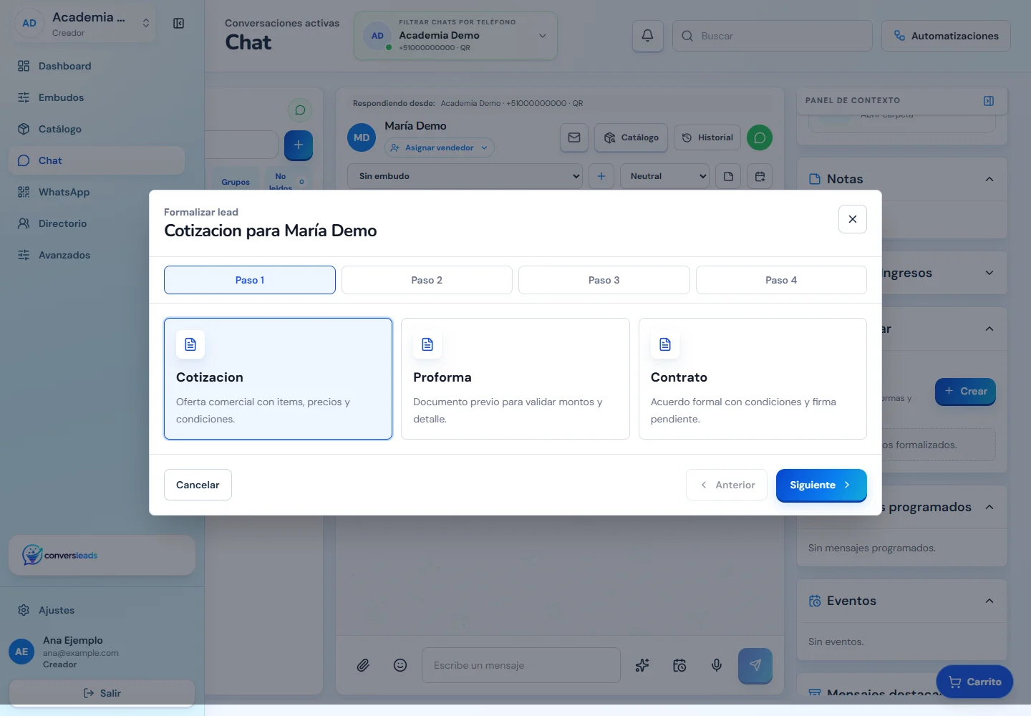Select the Proforma document type card
This screenshot has height=716, width=1031.
tap(515, 379)
